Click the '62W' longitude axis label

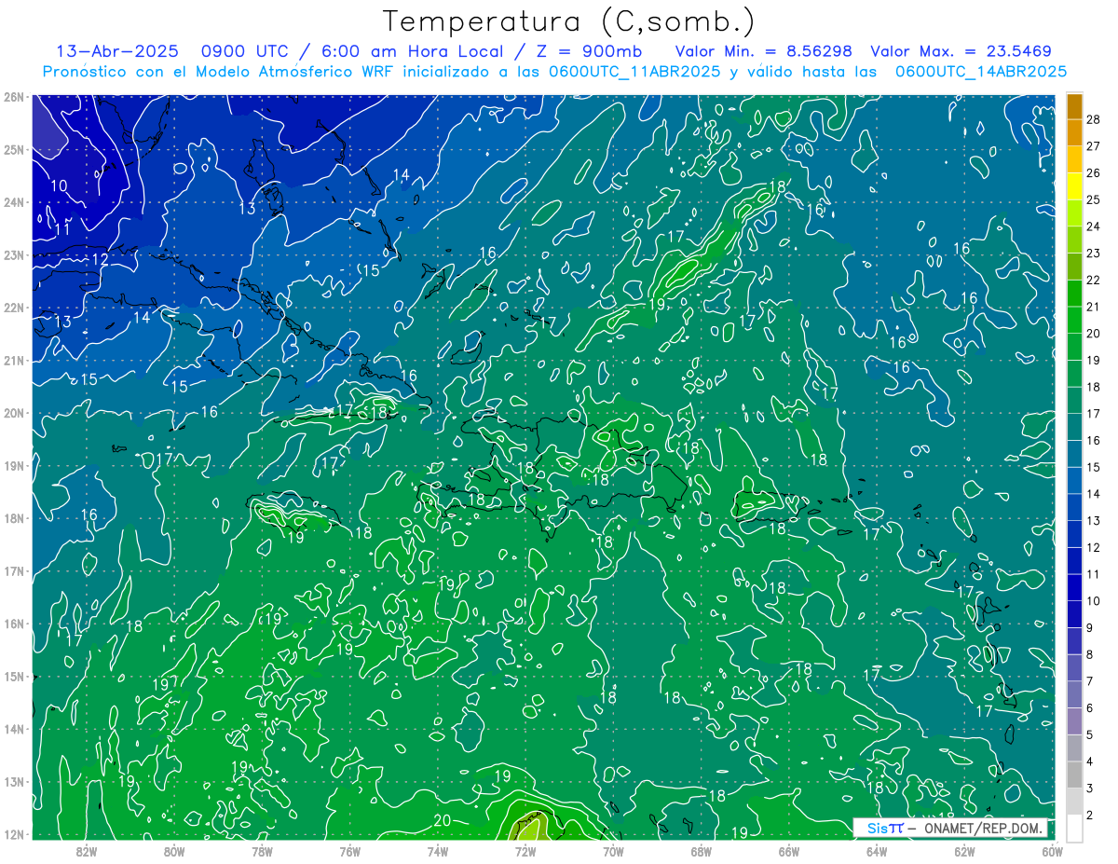[964, 851]
